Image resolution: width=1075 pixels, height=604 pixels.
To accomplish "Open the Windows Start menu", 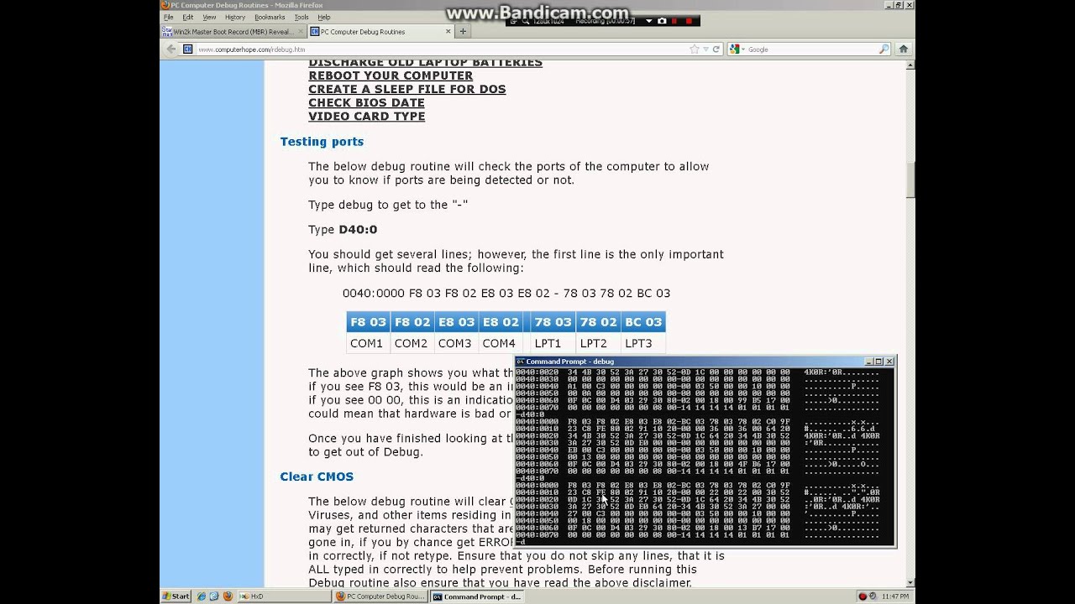I will point(176,596).
